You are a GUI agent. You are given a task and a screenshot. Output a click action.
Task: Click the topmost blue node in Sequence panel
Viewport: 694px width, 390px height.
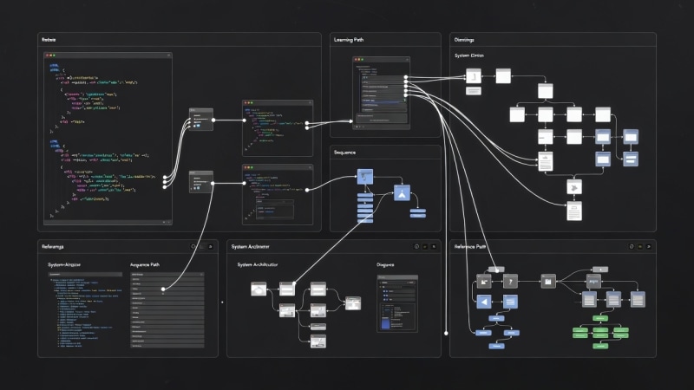pyautogui.click(x=364, y=176)
